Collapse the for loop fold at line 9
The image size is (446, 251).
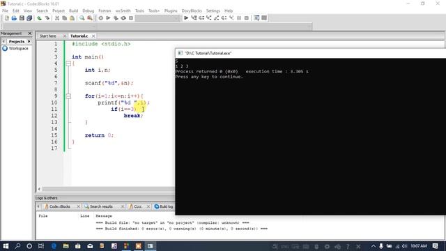(68, 96)
